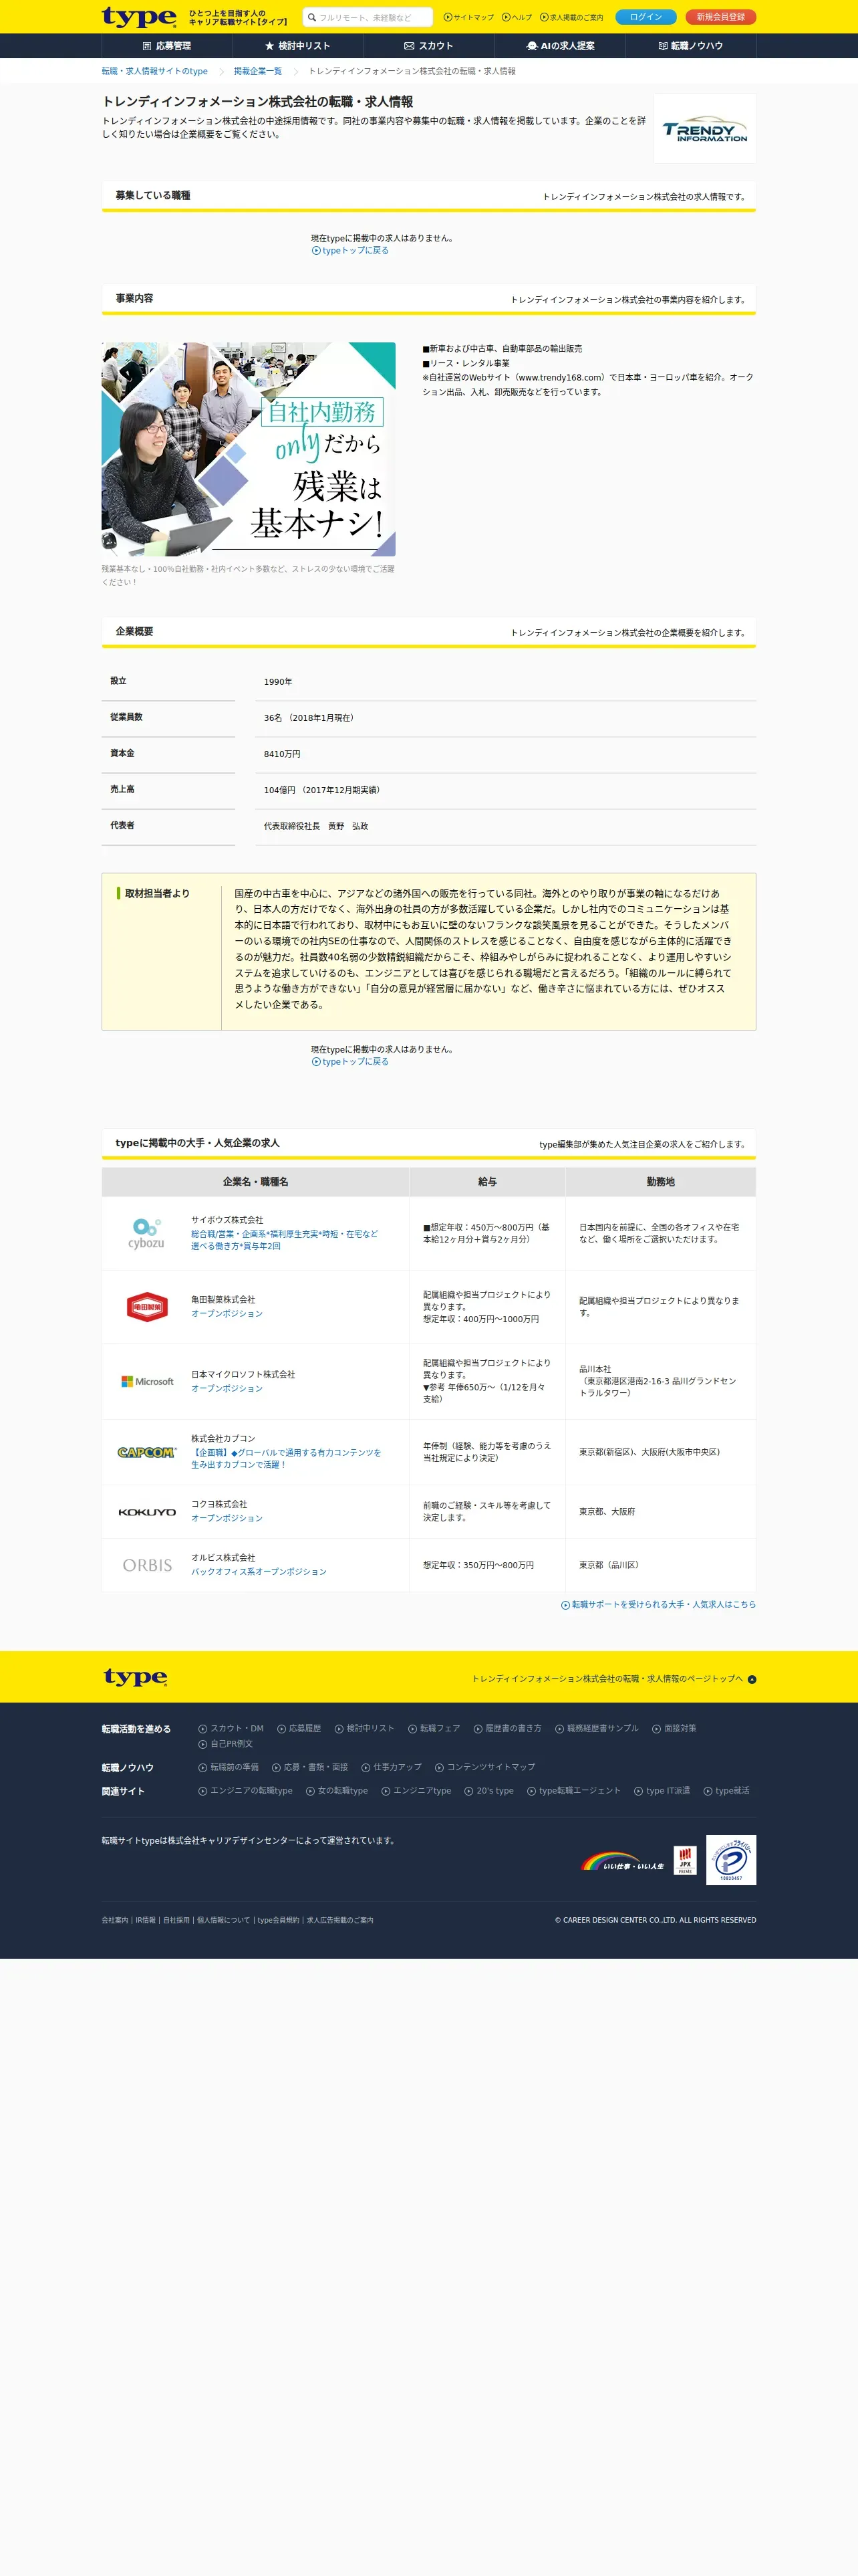The height and width of the screenshot is (2576, 858).
Task: Open the スカウト navigation tab
Action: click(428, 46)
